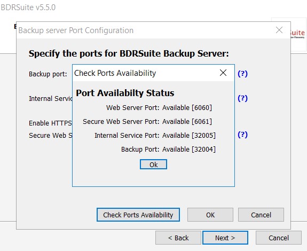This screenshot has width=307, height=251.
Task: Confirm the Port Availability Status with Ok
Action: [153, 164]
